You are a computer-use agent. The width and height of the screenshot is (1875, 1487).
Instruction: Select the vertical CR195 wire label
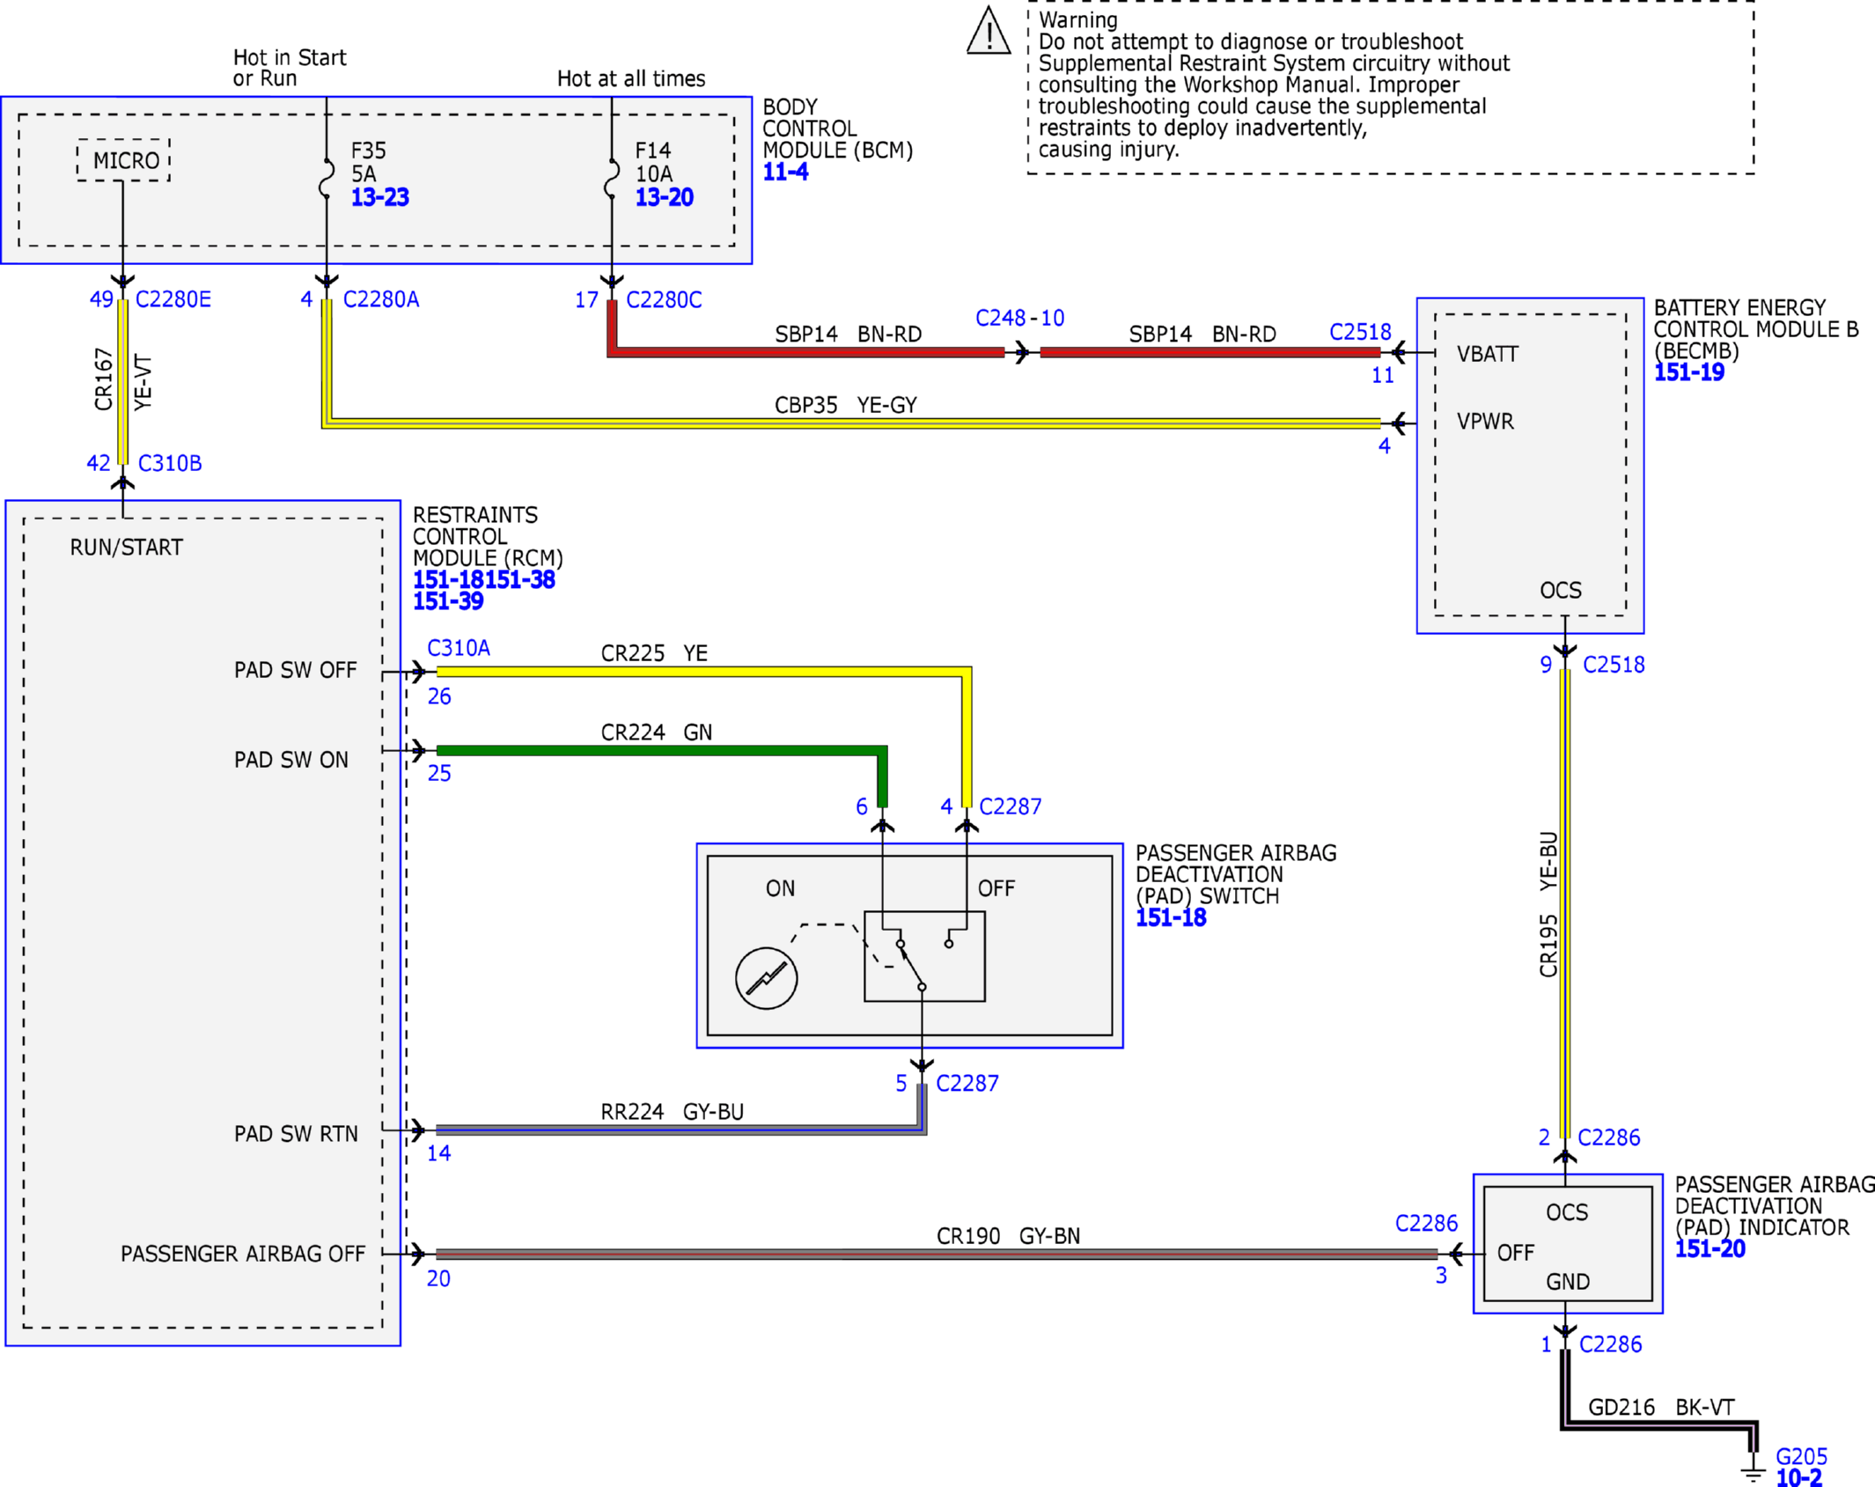click(x=1548, y=904)
